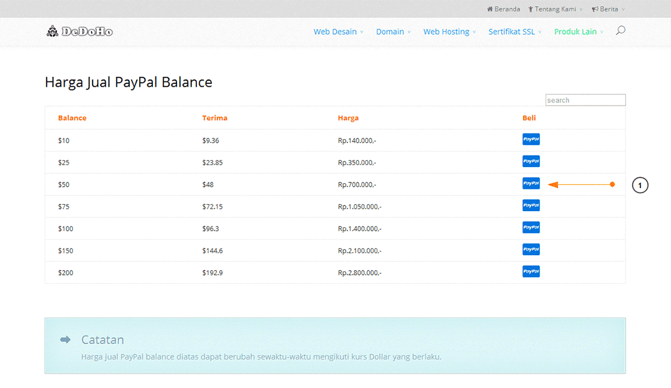The height and width of the screenshot is (388, 671).
Task: Choose the PayPal icon for $200 balance
Action: 531,272
